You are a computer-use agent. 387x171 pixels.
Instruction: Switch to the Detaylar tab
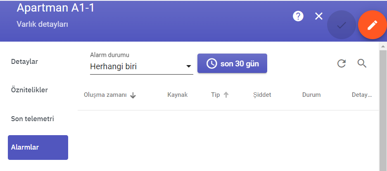click(24, 61)
